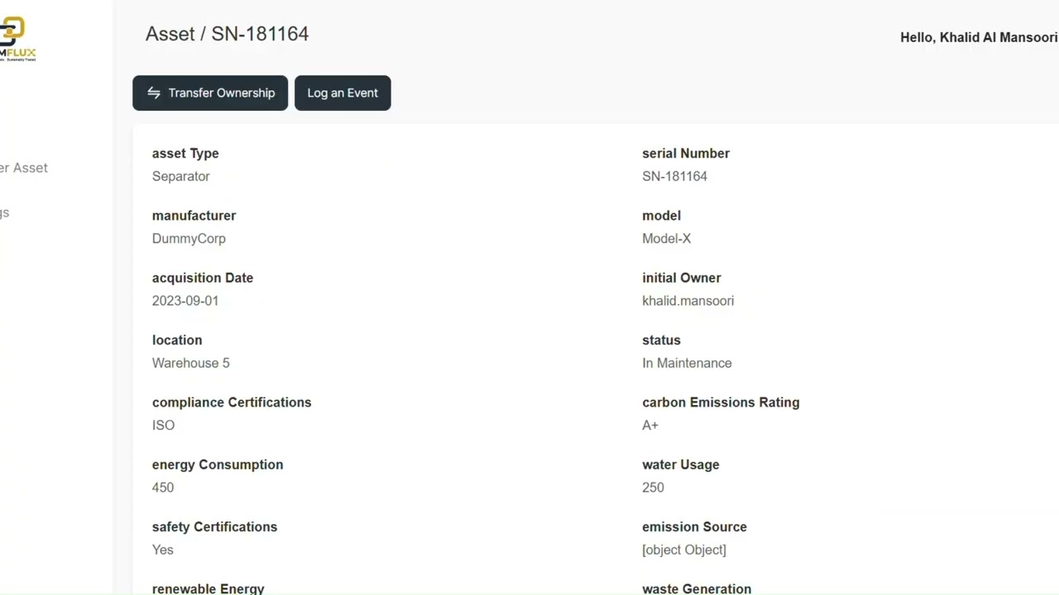
Task: Select the status value In Maintenance
Action: click(687, 363)
